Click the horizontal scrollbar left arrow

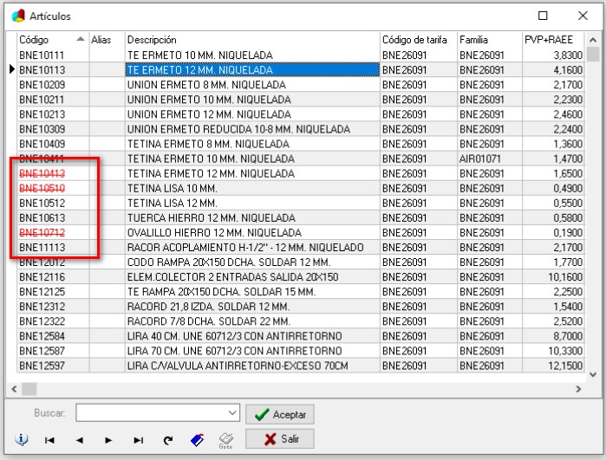[x=13, y=389]
